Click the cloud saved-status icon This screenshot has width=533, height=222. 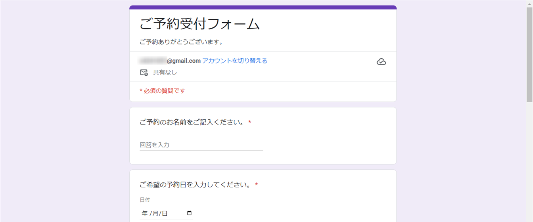click(x=381, y=62)
